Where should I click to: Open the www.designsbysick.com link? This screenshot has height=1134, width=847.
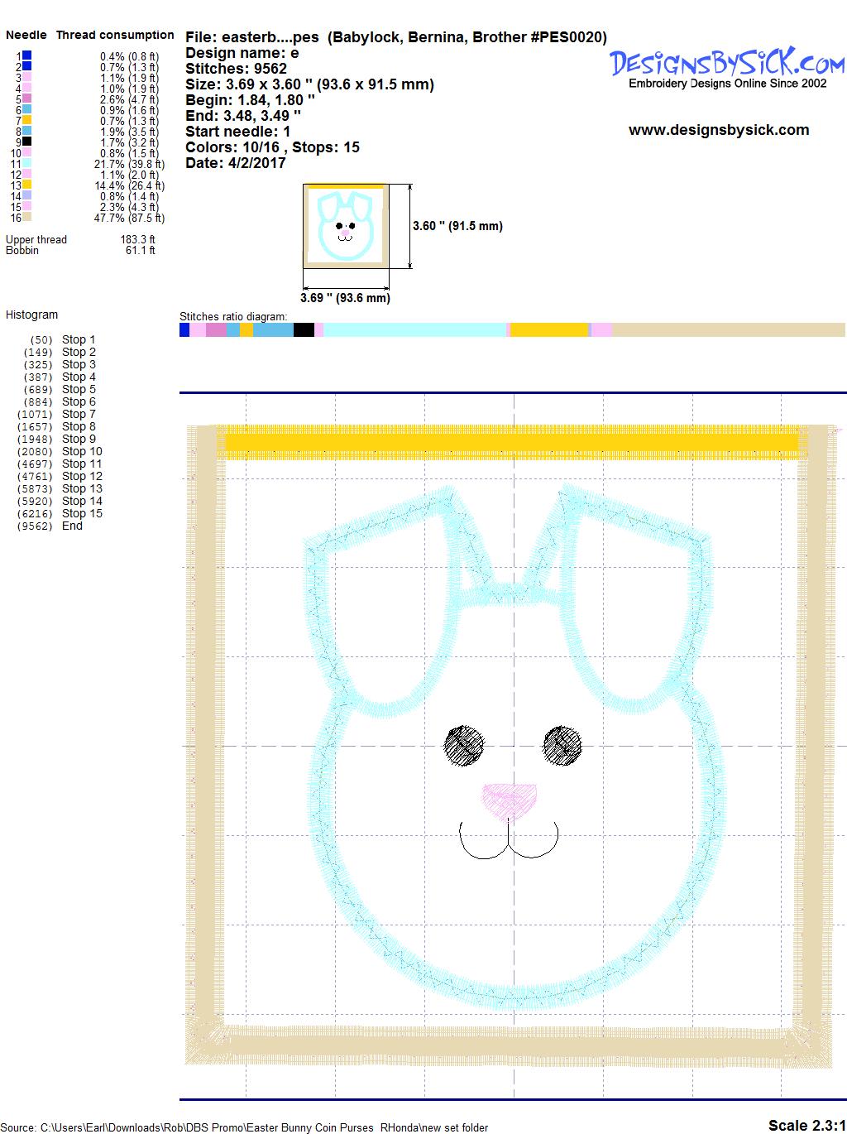718,130
